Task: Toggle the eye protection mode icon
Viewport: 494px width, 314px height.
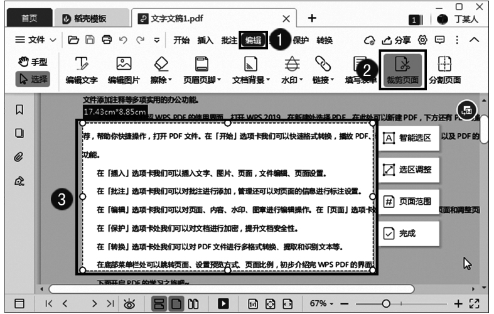Action: point(130,303)
